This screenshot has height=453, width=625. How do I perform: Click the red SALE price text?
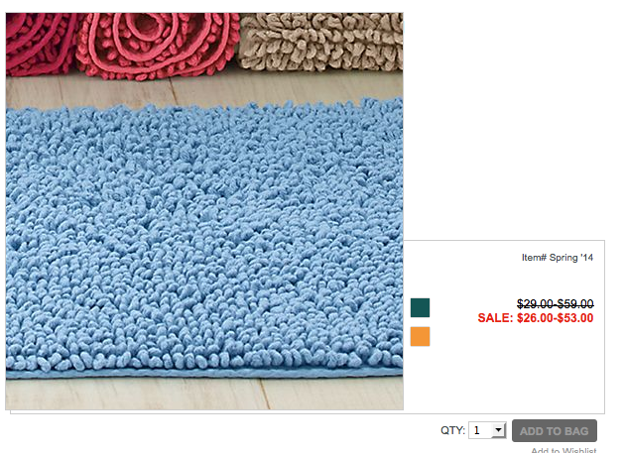[536, 318]
